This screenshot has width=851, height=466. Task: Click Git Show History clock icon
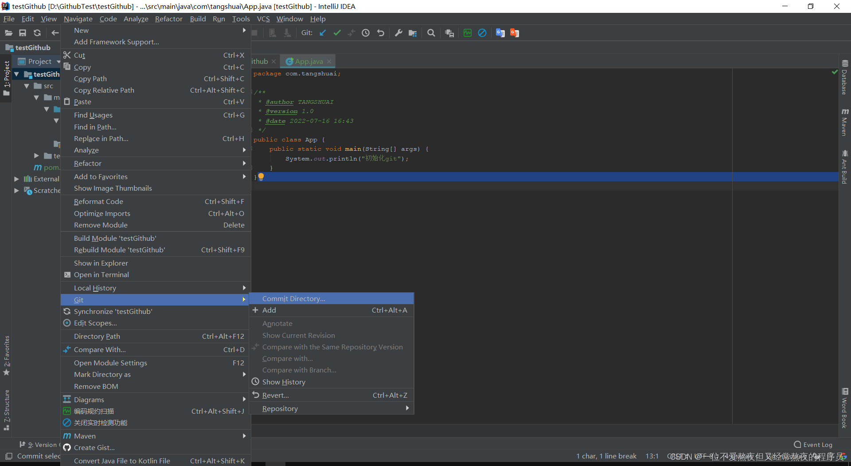pyautogui.click(x=366, y=33)
